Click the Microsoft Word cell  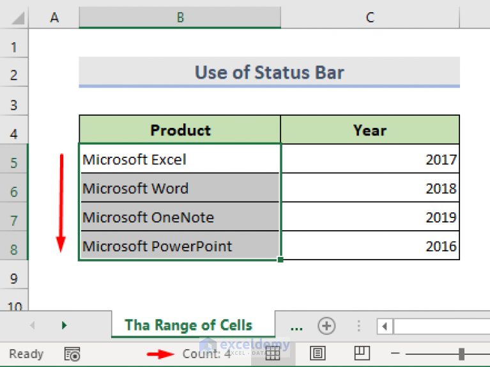(180, 188)
